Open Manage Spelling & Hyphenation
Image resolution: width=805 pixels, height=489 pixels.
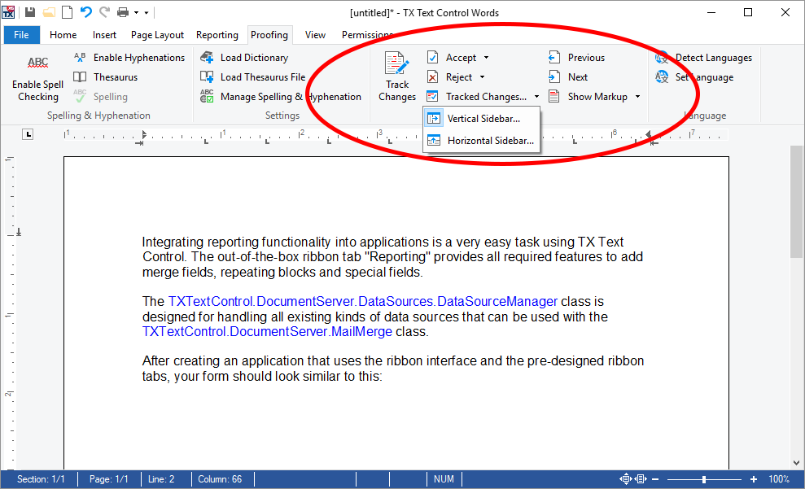[280, 97]
